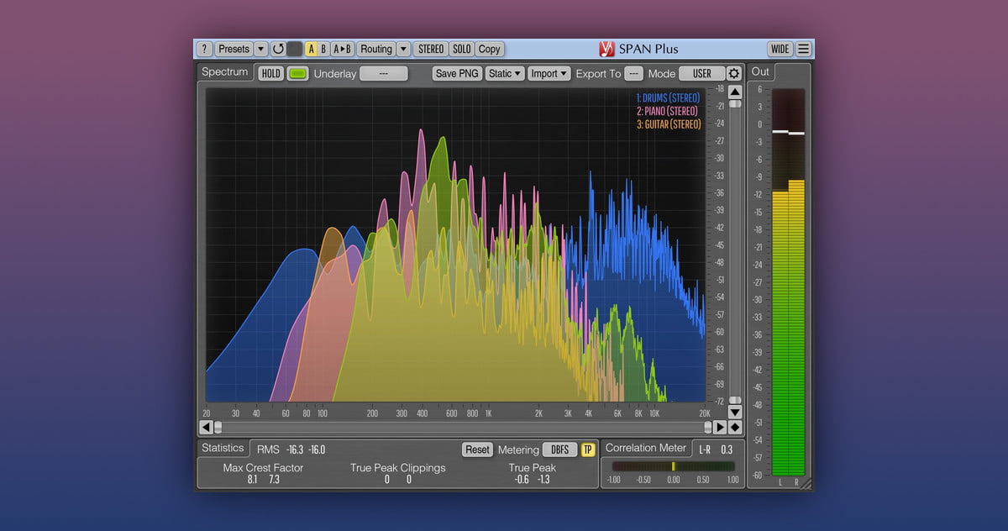Click the vertical scroll down arrow

coord(735,413)
